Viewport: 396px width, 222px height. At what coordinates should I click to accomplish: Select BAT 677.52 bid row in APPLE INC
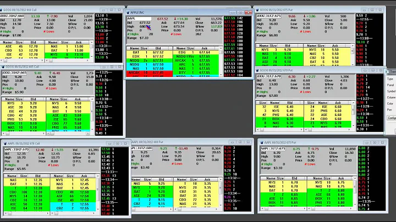coord(150,52)
